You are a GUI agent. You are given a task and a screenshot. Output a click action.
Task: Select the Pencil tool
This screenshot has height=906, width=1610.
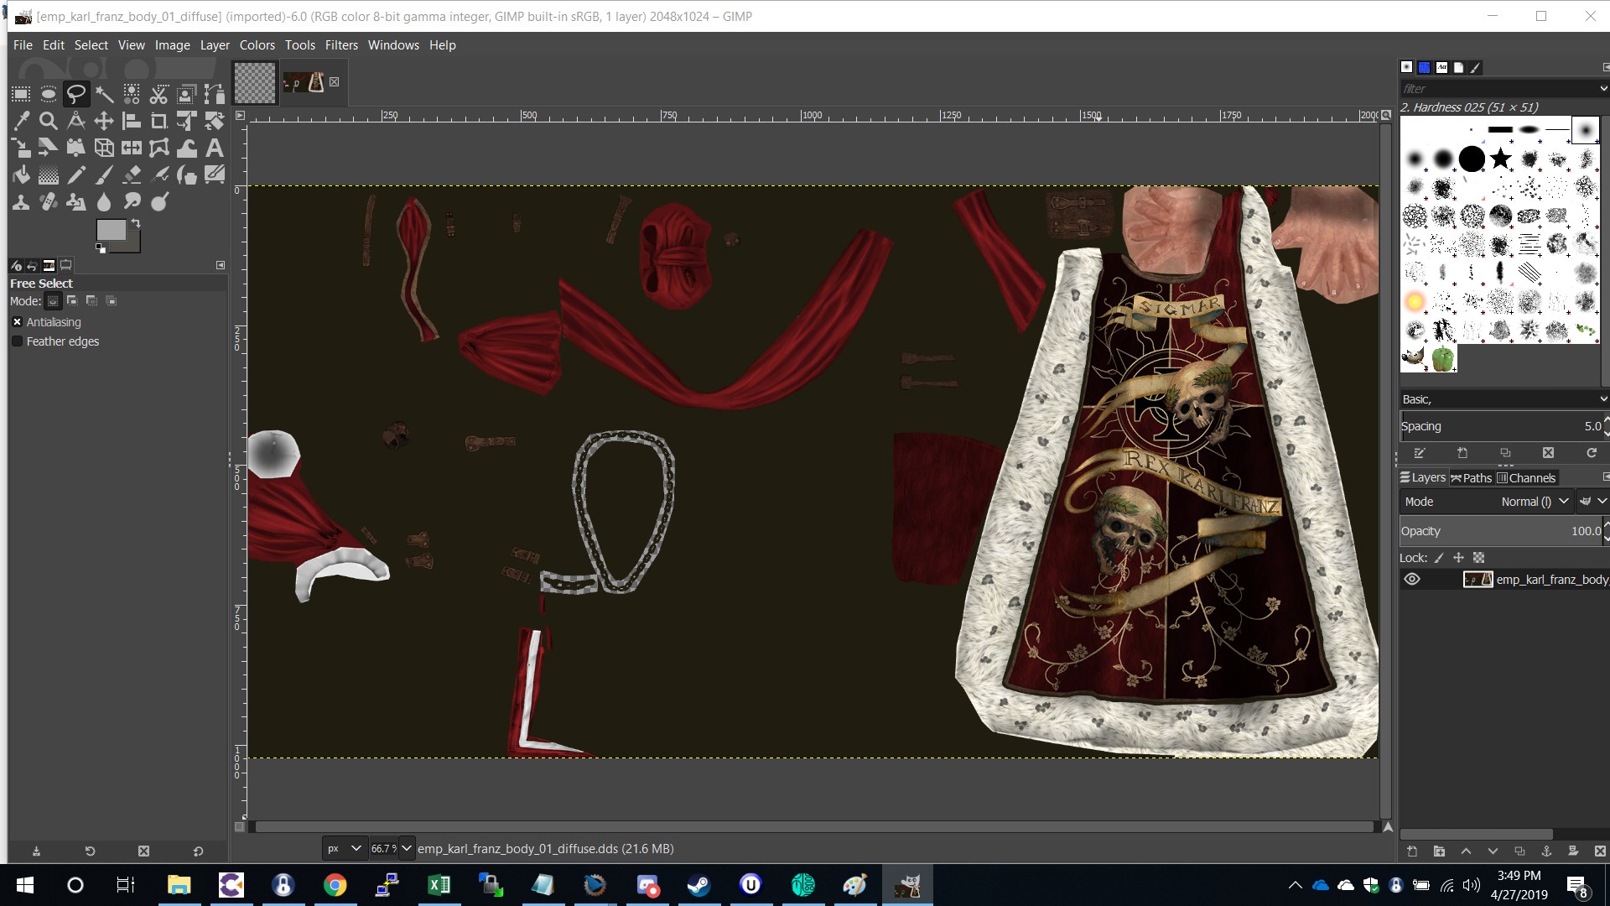tap(76, 175)
